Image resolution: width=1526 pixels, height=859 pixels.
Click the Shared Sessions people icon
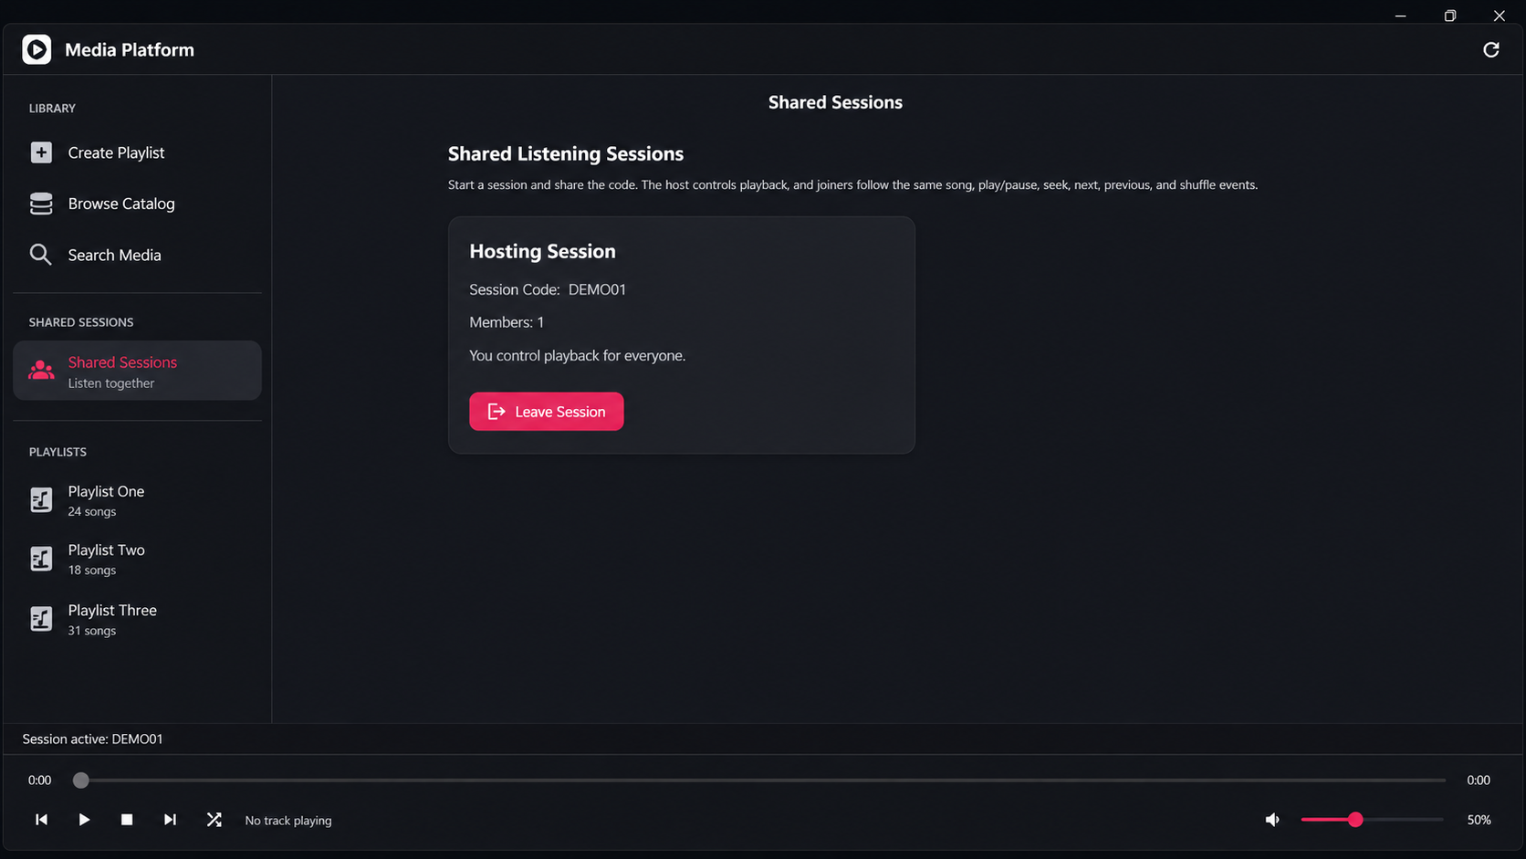point(41,371)
